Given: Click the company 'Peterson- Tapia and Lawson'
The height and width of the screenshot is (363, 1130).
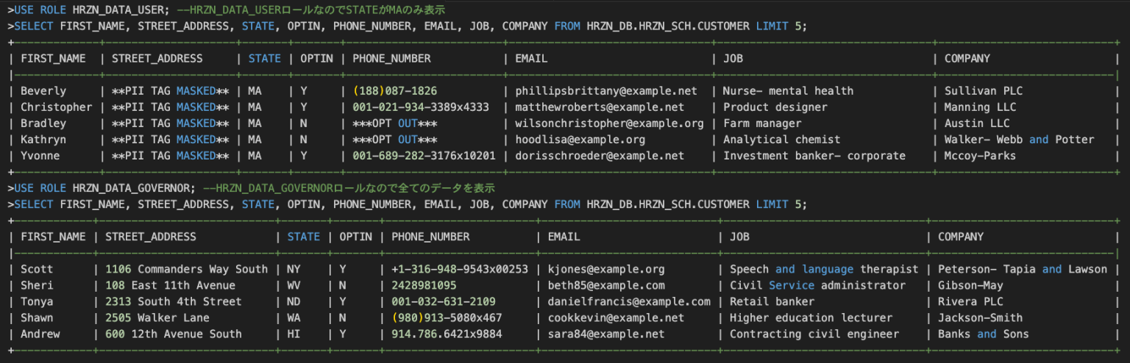Looking at the screenshot, I should tap(1022, 270).
